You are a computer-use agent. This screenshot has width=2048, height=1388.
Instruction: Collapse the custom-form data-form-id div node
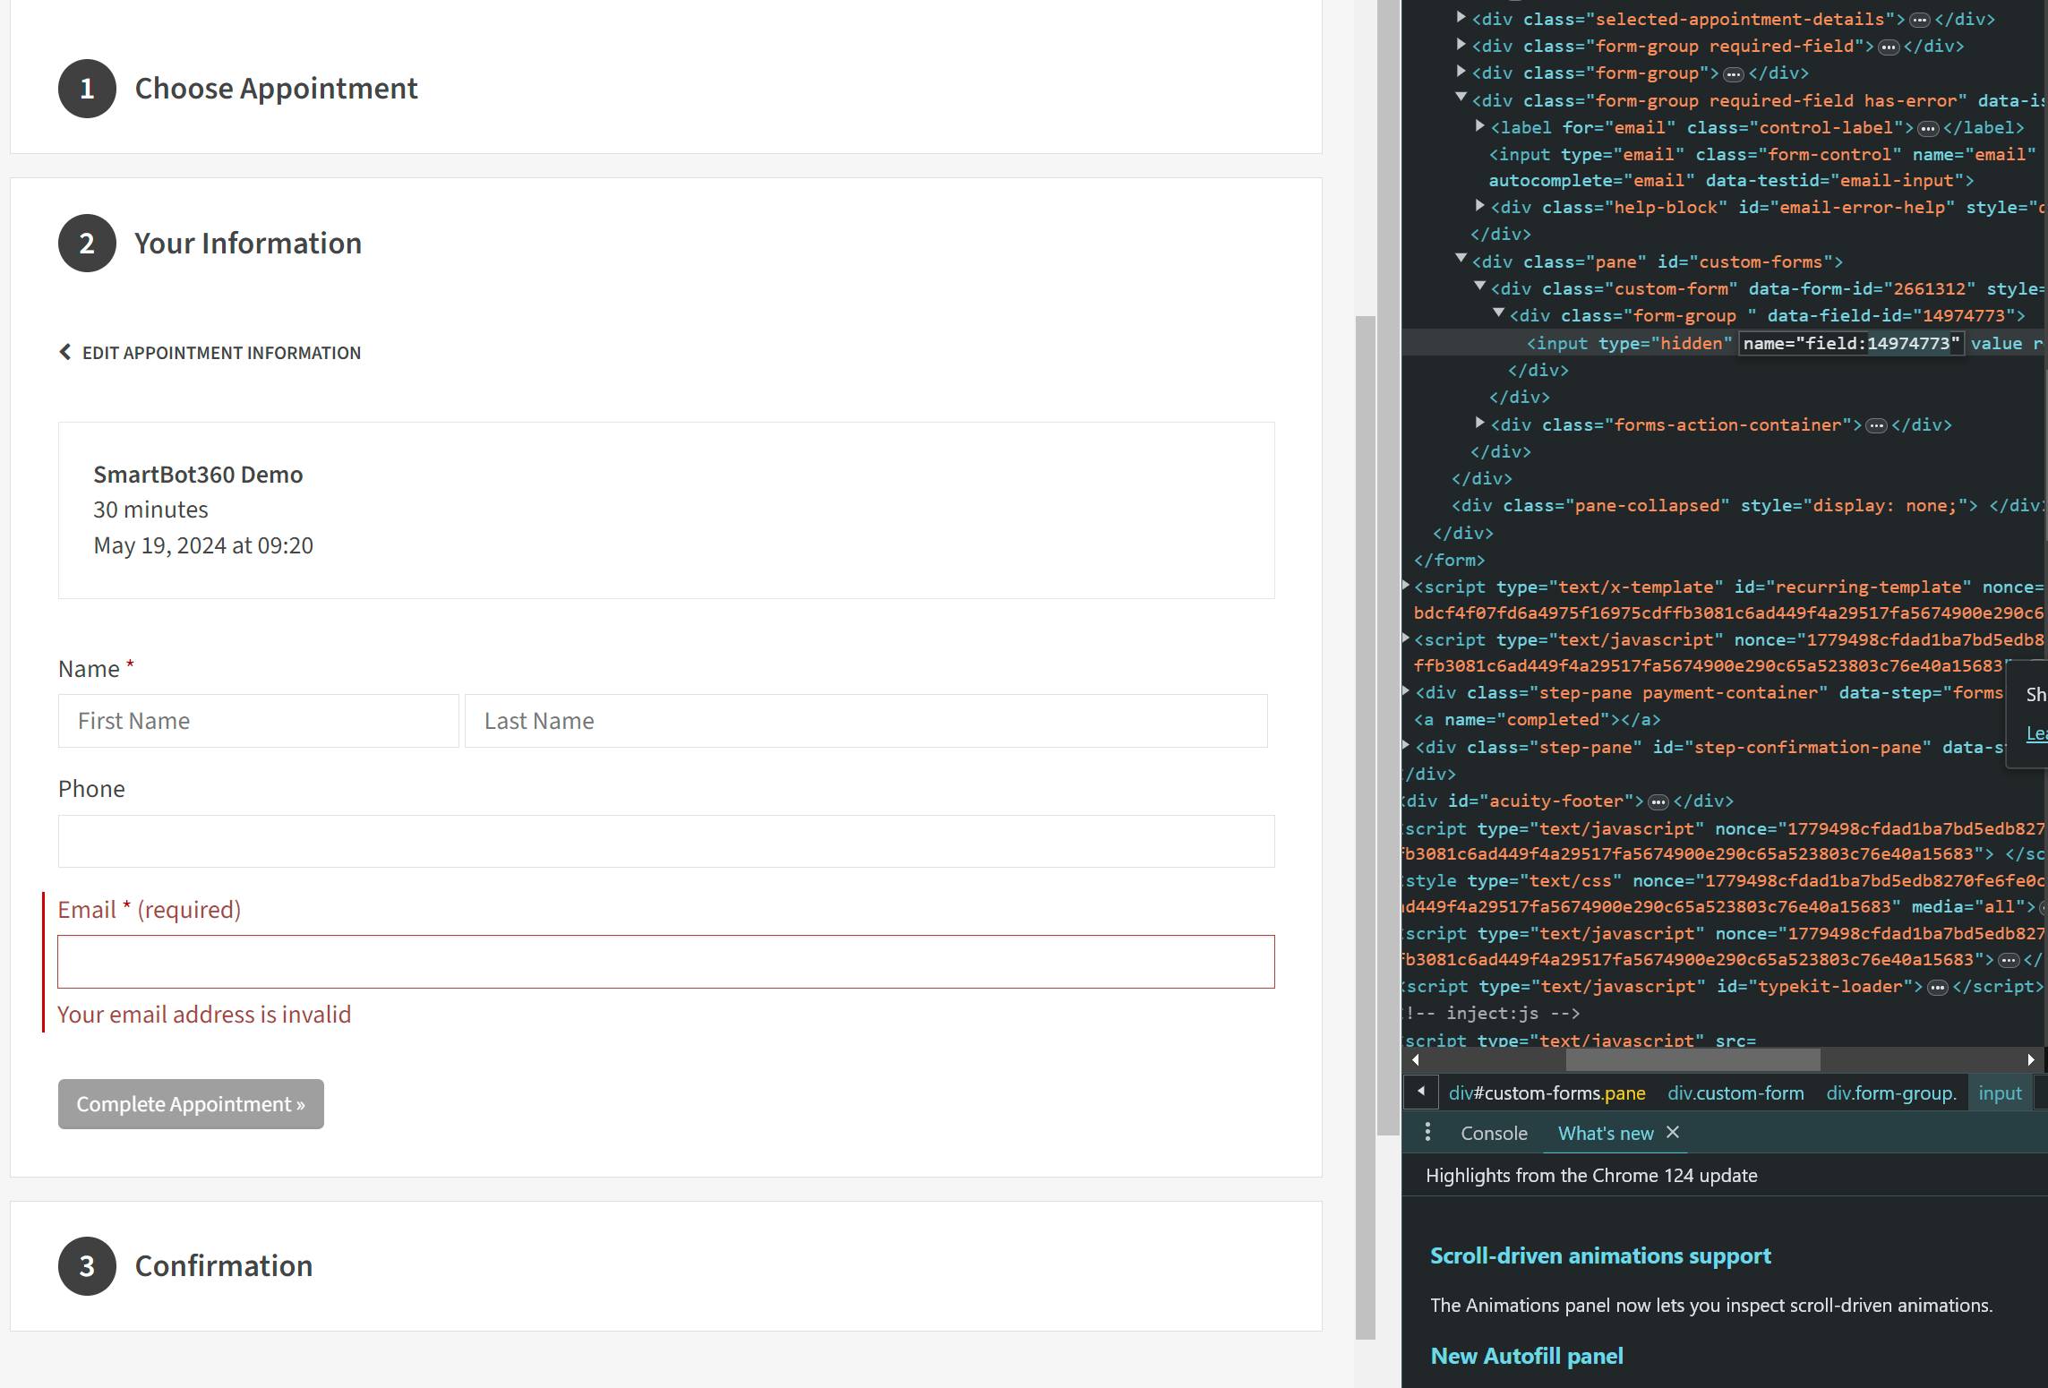(1480, 286)
